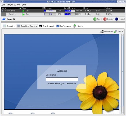This screenshot has height=116, width=126.
Task: Click the "1 disk" text for xenserver32
Action: 98,11
